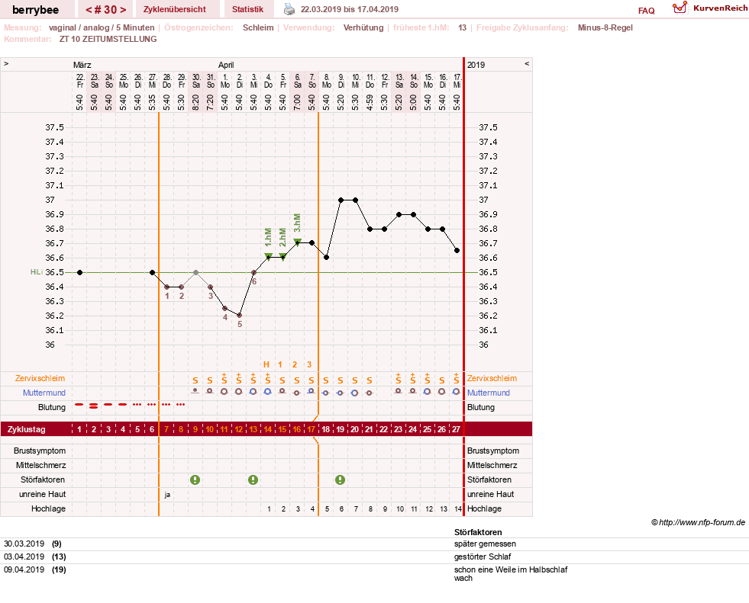749x603 pixels.
Task: Click the nfp-forum.de copyright link
Action: (x=698, y=522)
